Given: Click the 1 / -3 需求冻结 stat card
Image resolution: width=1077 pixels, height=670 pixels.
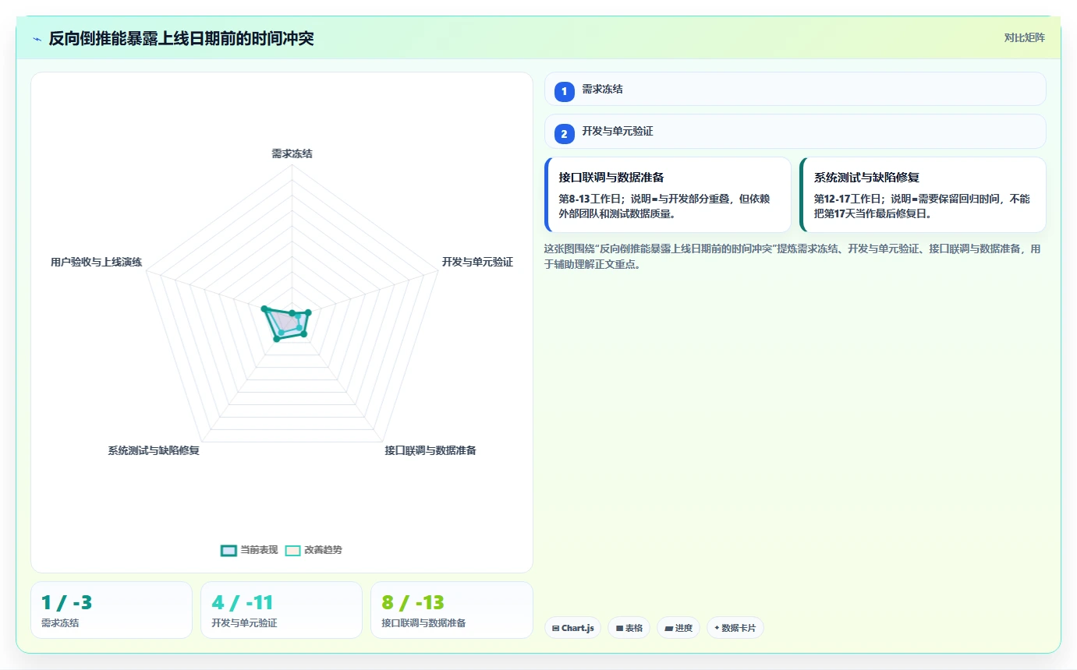Looking at the screenshot, I should (x=112, y=610).
